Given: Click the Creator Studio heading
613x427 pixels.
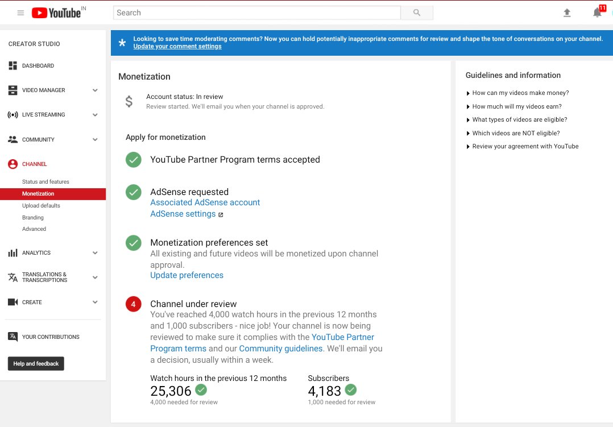Looking at the screenshot, I should coord(34,44).
